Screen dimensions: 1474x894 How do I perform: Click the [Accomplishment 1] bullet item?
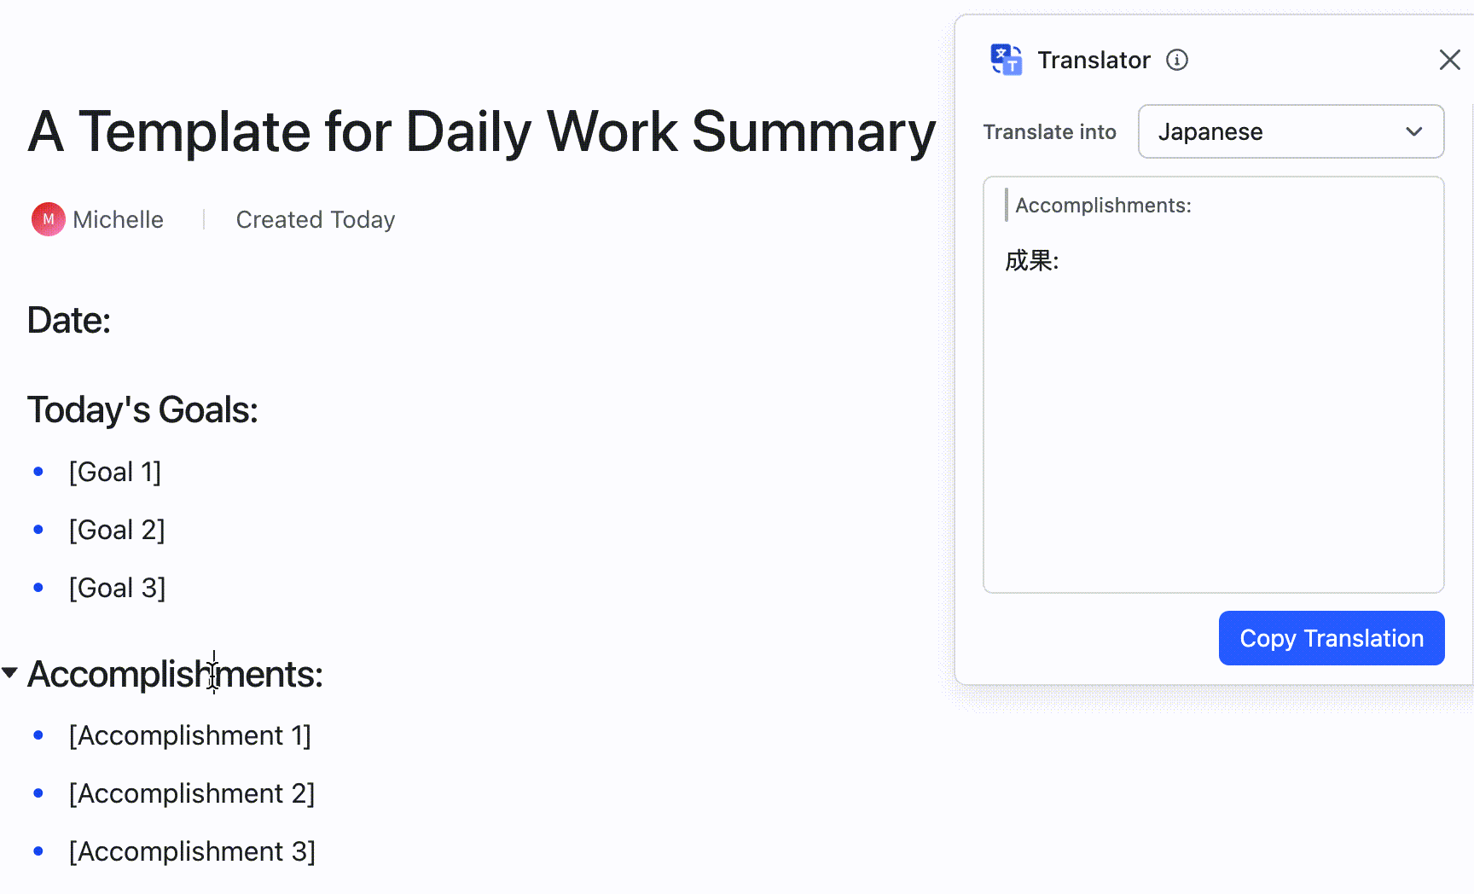[189, 735]
